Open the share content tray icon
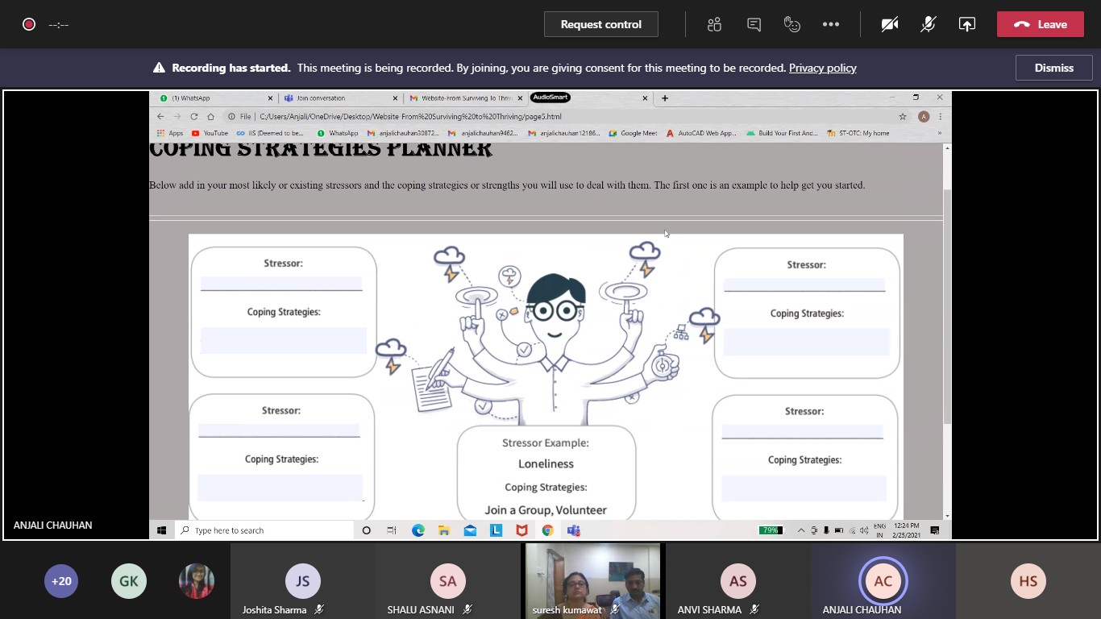This screenshot has height=619, width=1101. tap(966, 24)
